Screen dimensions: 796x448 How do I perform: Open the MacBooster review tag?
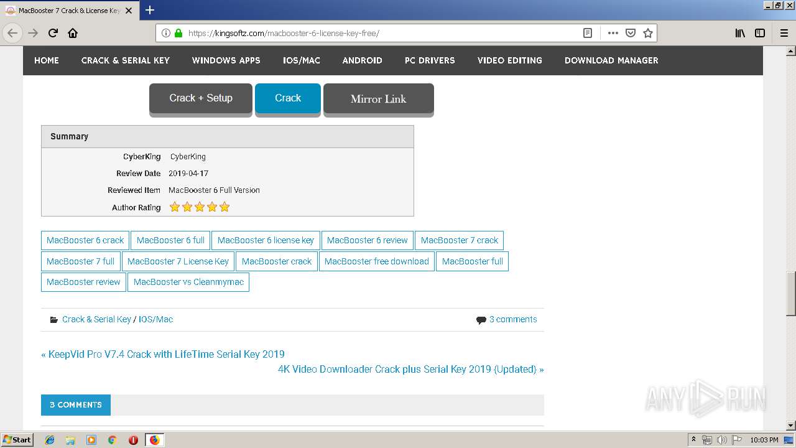pos(83,282)
